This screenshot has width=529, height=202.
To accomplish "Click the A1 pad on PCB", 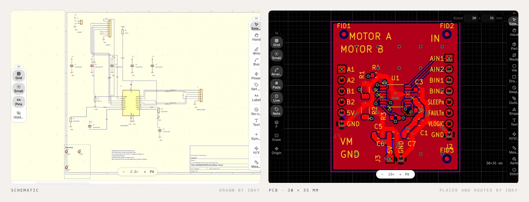I will [342, 69].
